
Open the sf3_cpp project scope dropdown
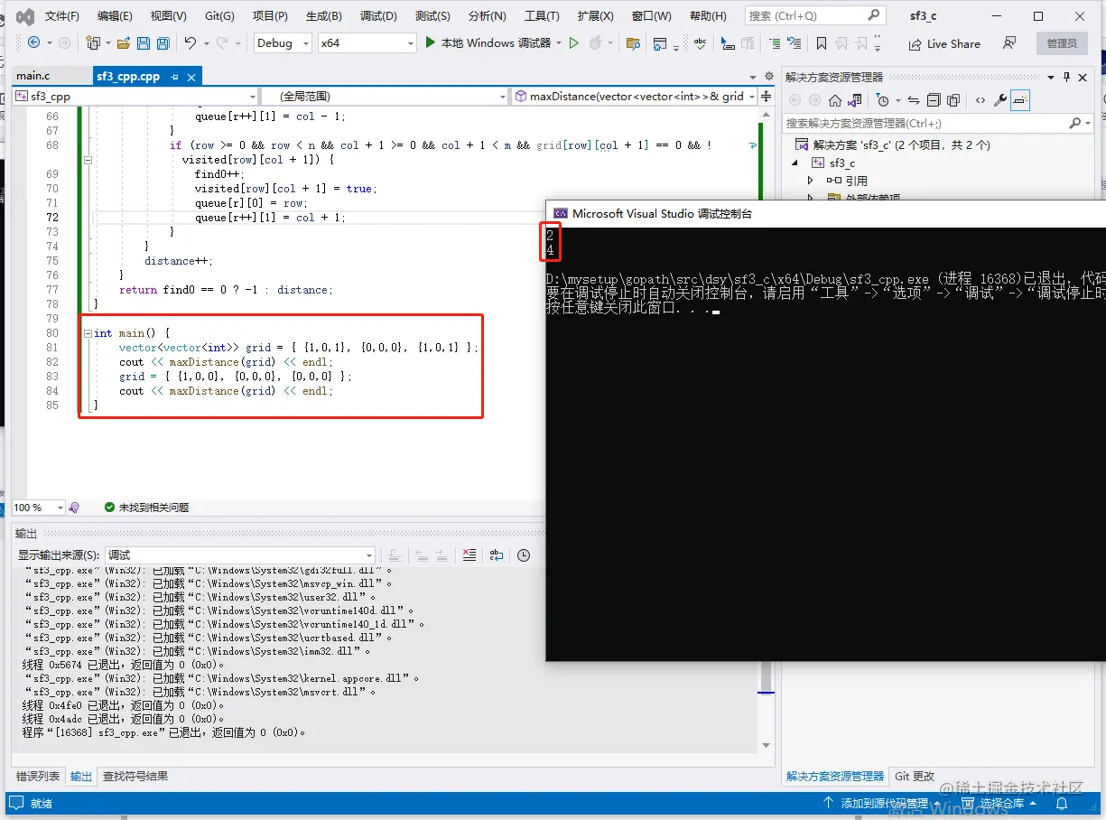click(136, 96)
